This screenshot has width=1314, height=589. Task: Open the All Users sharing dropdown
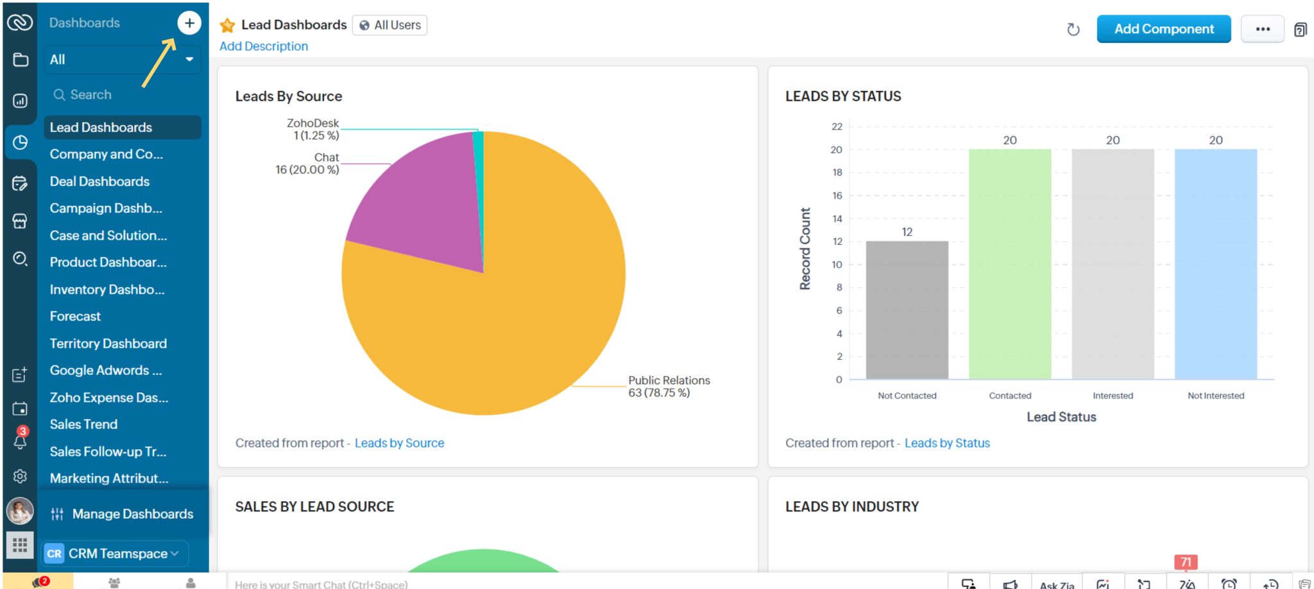coord(389,25)
